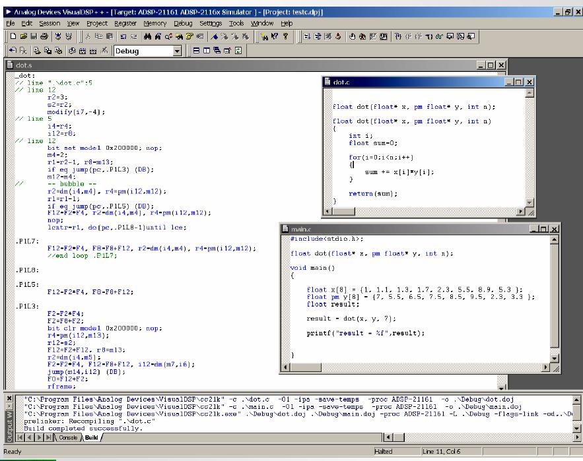Click the Copy toolbar icon
The width and height of the screenshot is (583, 461).
(98, 36)
